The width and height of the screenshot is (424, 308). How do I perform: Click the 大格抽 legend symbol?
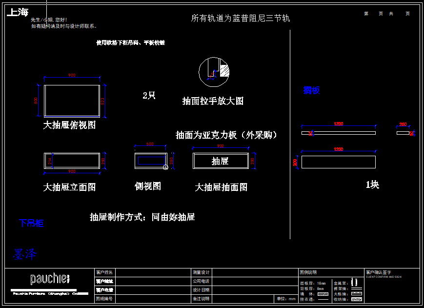coord(357,293)
